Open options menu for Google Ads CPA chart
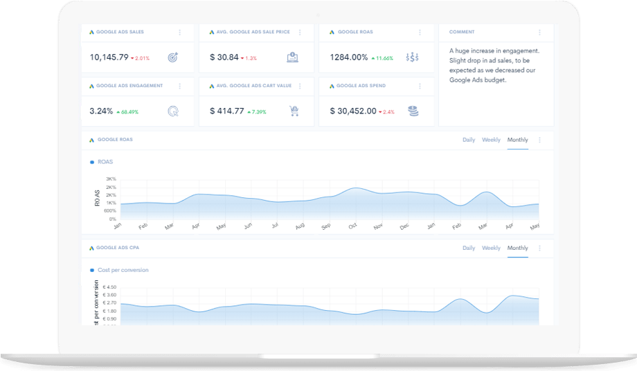Screen dimensions: 637x371 (539, 248)
